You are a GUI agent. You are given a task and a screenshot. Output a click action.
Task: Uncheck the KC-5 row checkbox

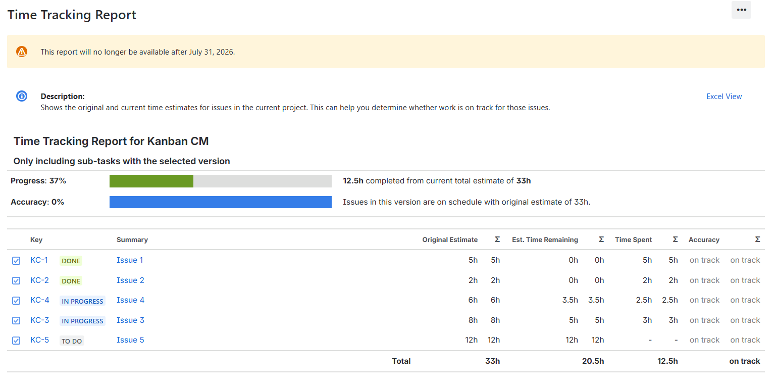pos(16,341)
